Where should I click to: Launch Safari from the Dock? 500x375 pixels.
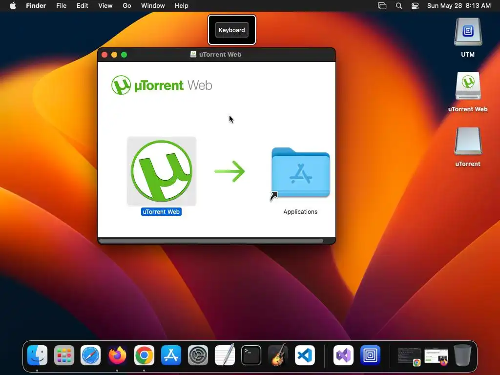90,355
